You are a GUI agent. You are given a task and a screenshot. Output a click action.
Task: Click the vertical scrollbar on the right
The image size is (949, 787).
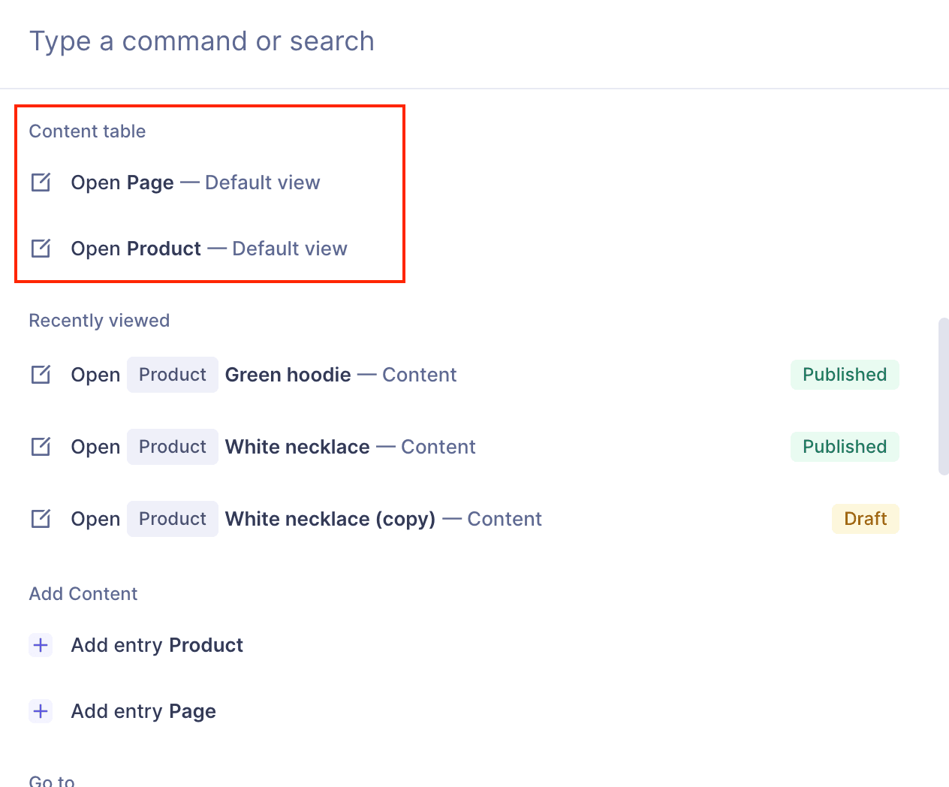(944, 397)
